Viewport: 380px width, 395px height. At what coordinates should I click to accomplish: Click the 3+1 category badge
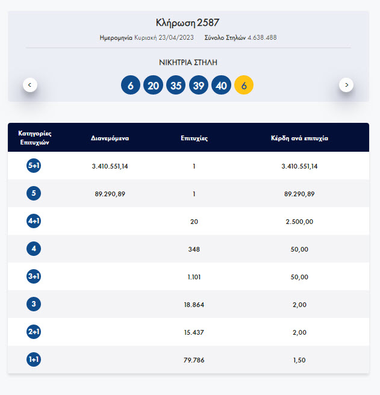pyautogui.click(x=34, y=276)
